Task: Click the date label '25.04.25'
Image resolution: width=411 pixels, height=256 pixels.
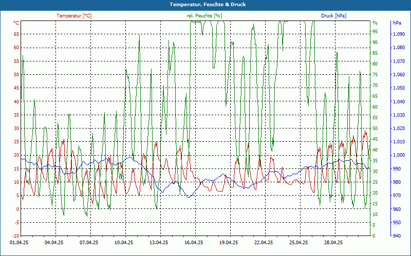Action: [x=298, y=243]
